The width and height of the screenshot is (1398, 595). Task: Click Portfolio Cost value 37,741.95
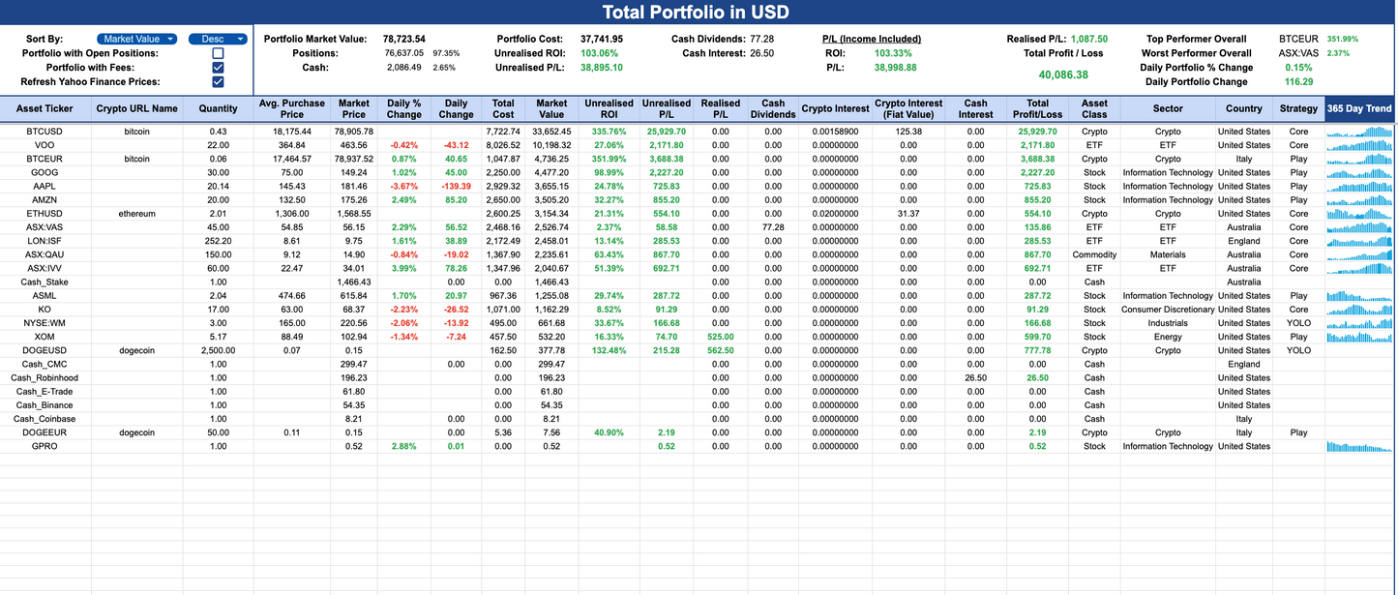tap(602, 39)
